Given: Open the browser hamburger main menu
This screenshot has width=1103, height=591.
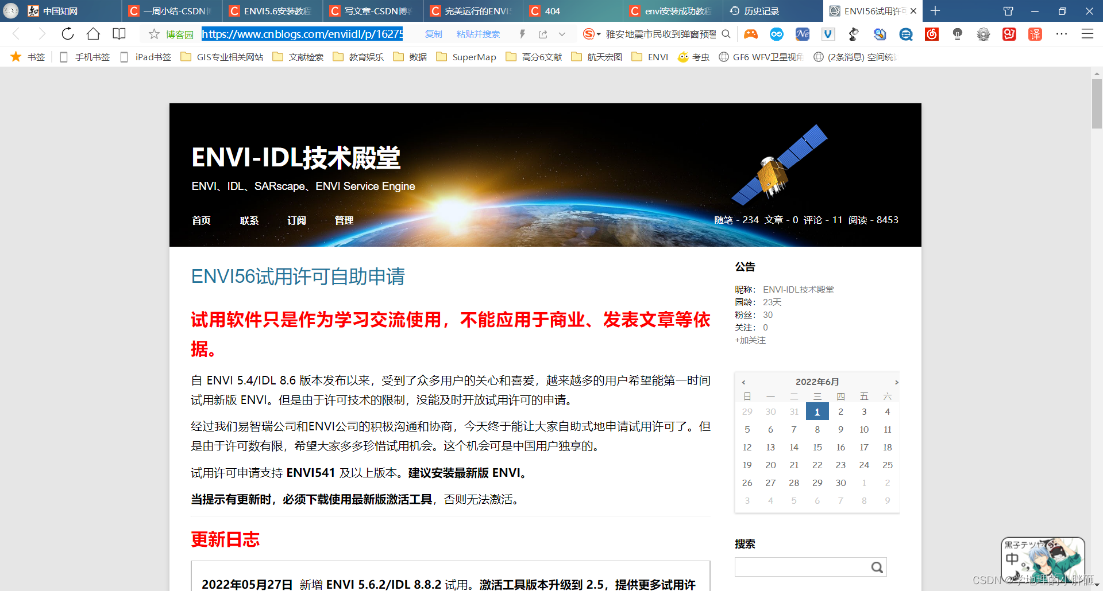Looking at the screenshot, I should click(1087, 34).
